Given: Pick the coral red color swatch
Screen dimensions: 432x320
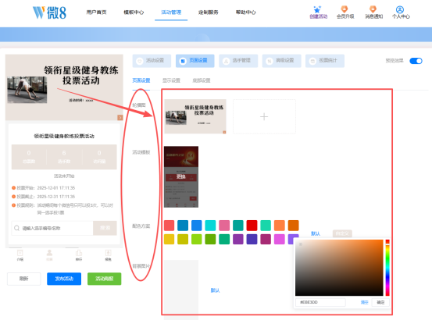Looking at the screenshot, I should pyautogui.click(x=169, y=226).
